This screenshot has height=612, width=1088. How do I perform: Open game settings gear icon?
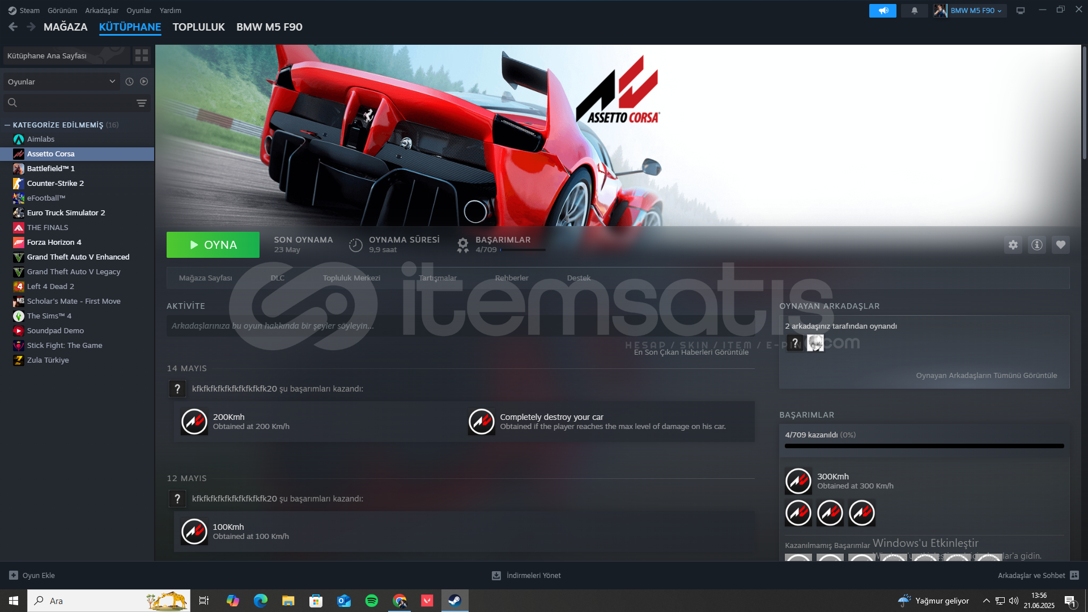pyautogui.click(x=1013, y=245)
